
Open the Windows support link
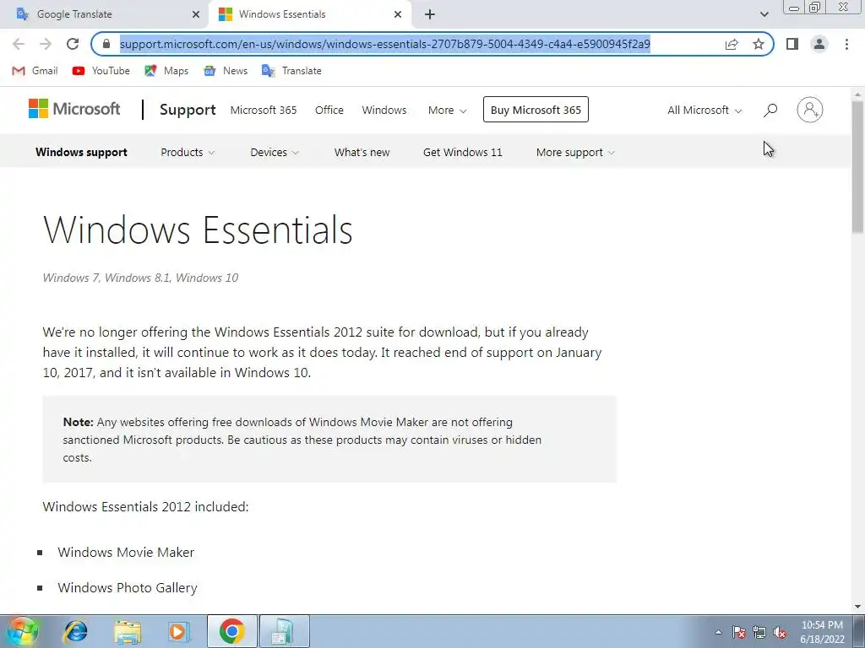tap(81, 152)
